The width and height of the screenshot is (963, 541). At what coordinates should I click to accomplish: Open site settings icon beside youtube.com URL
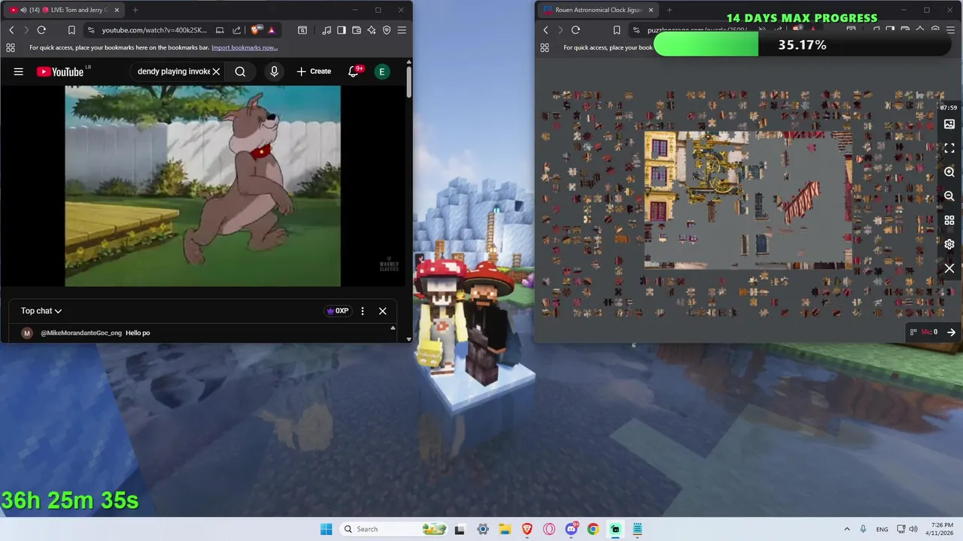coord(91,30)
